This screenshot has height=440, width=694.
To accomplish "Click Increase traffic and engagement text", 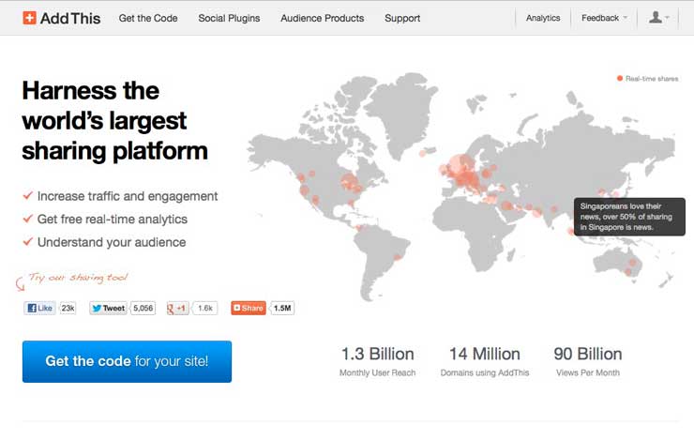I will (128, 196).
